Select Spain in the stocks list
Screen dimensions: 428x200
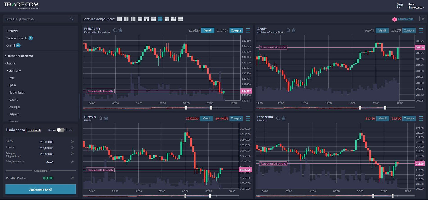click(12, 85)
